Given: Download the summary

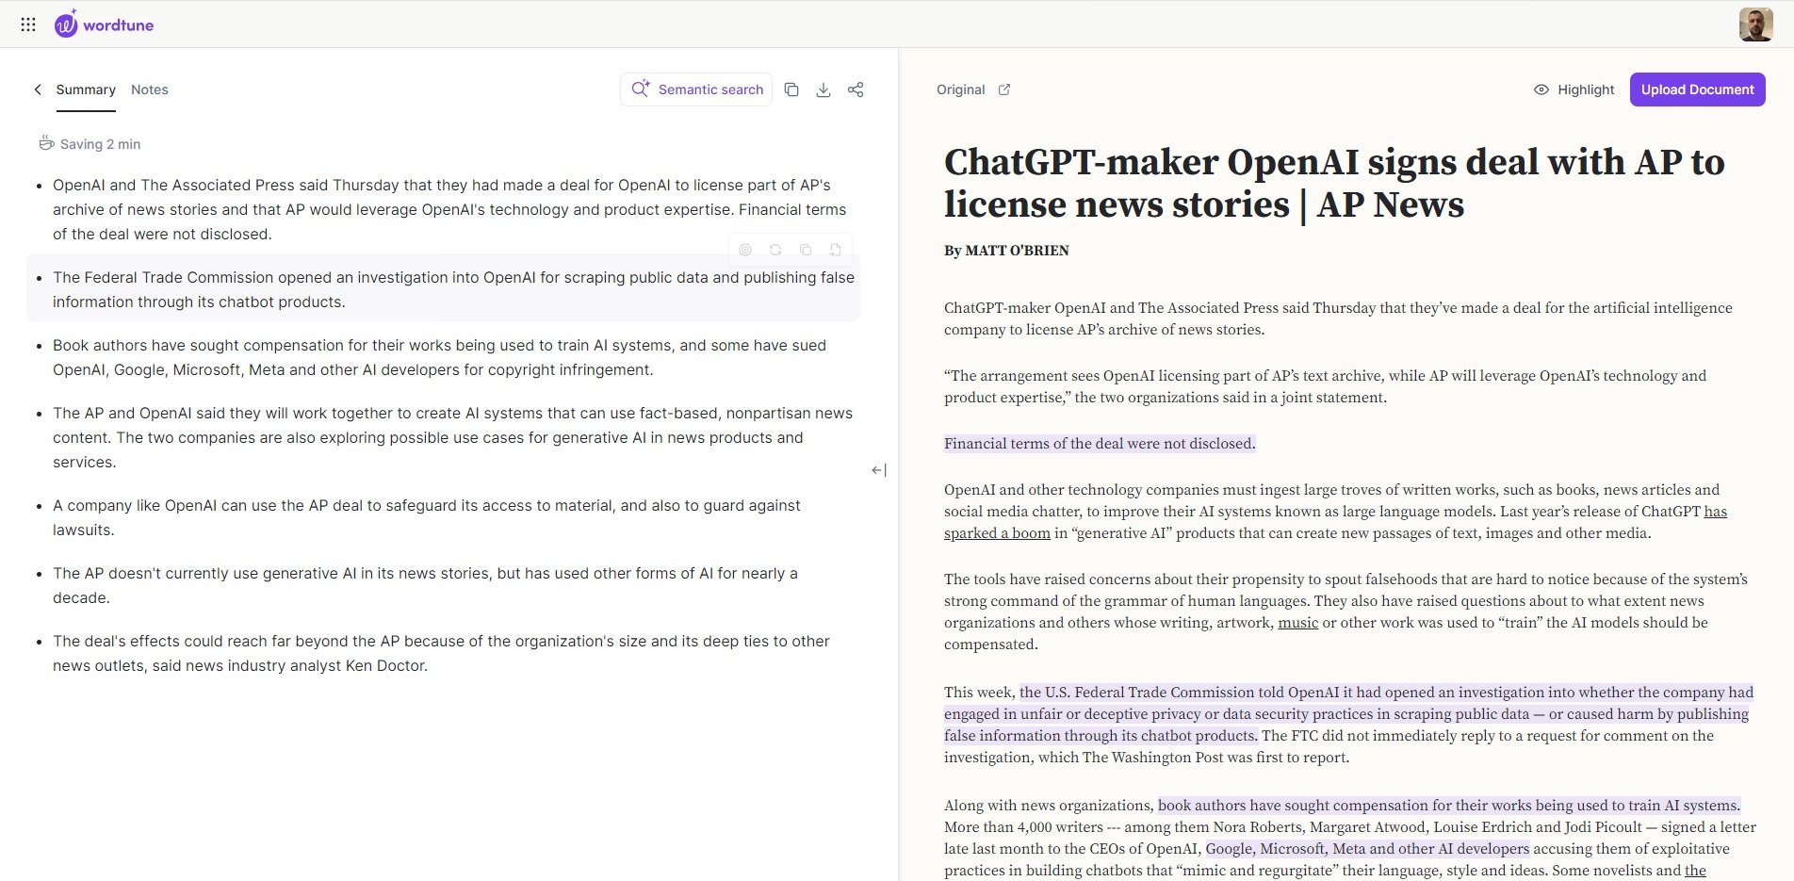Looking at the screenshot, I should (x=824, y=90).
